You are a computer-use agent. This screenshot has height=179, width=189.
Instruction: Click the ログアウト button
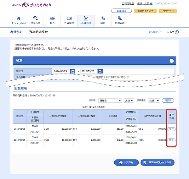point(168,11)
